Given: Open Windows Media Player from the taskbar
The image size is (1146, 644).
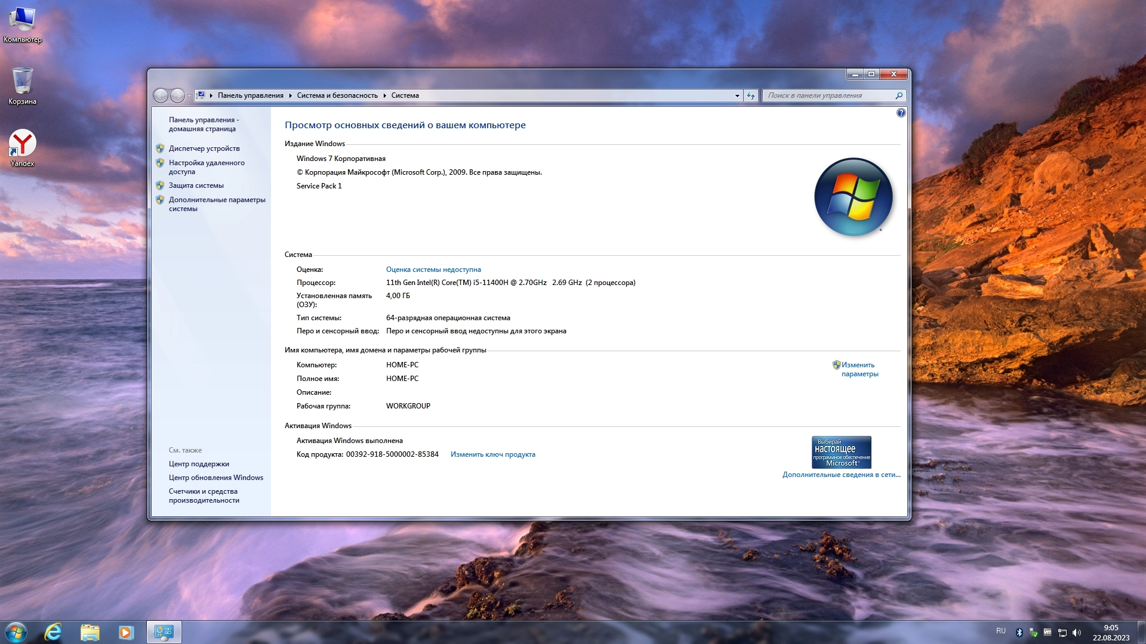Looking at the screenshot, I should (126, 632).
